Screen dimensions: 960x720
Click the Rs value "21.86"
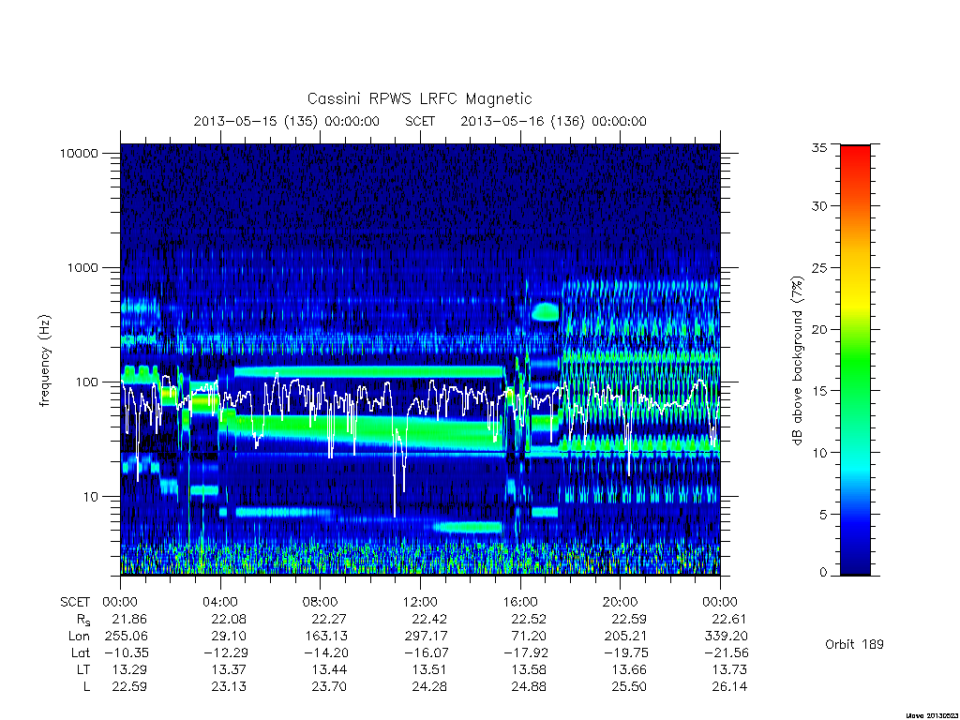[129, 619]
